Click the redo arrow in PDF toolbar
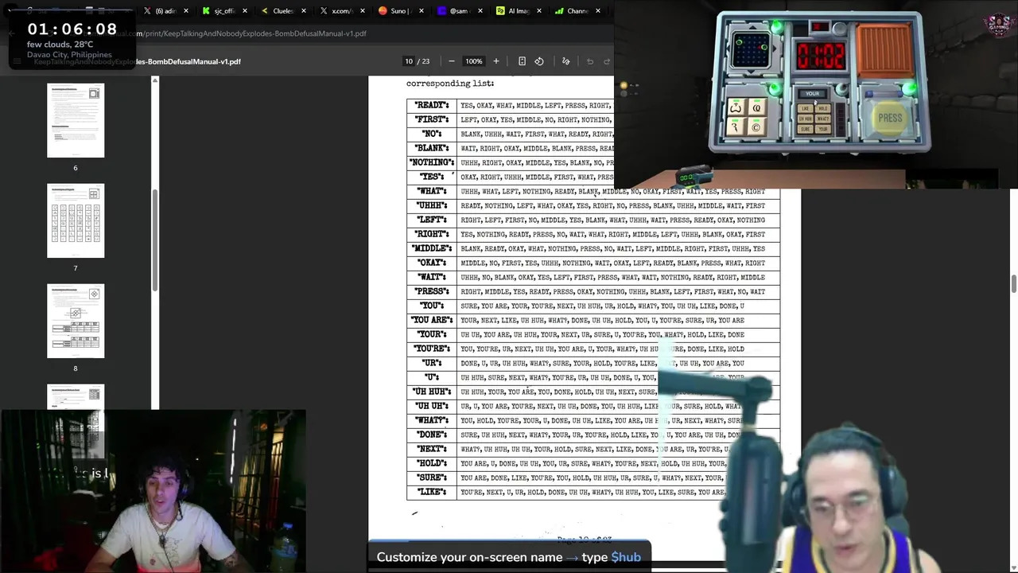The width and height of the screenshot is (1018, 573). (606, 61)
